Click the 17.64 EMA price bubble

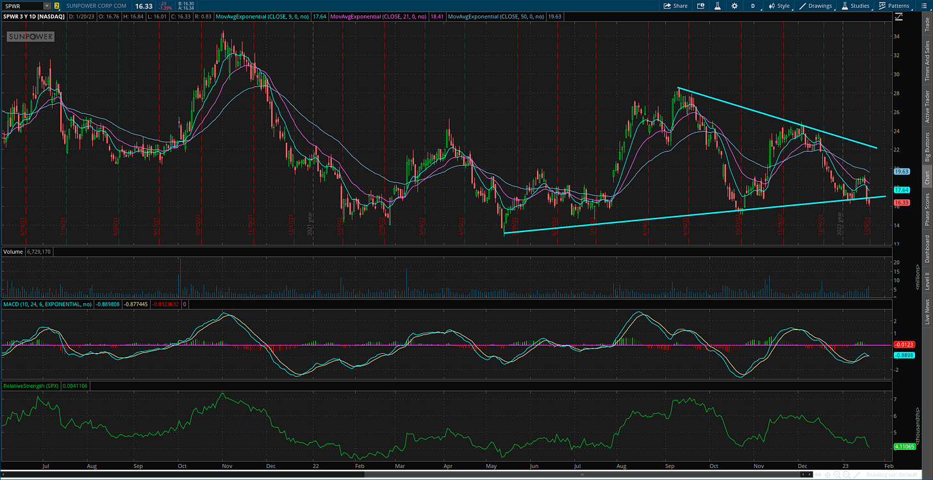pos(902,190)
